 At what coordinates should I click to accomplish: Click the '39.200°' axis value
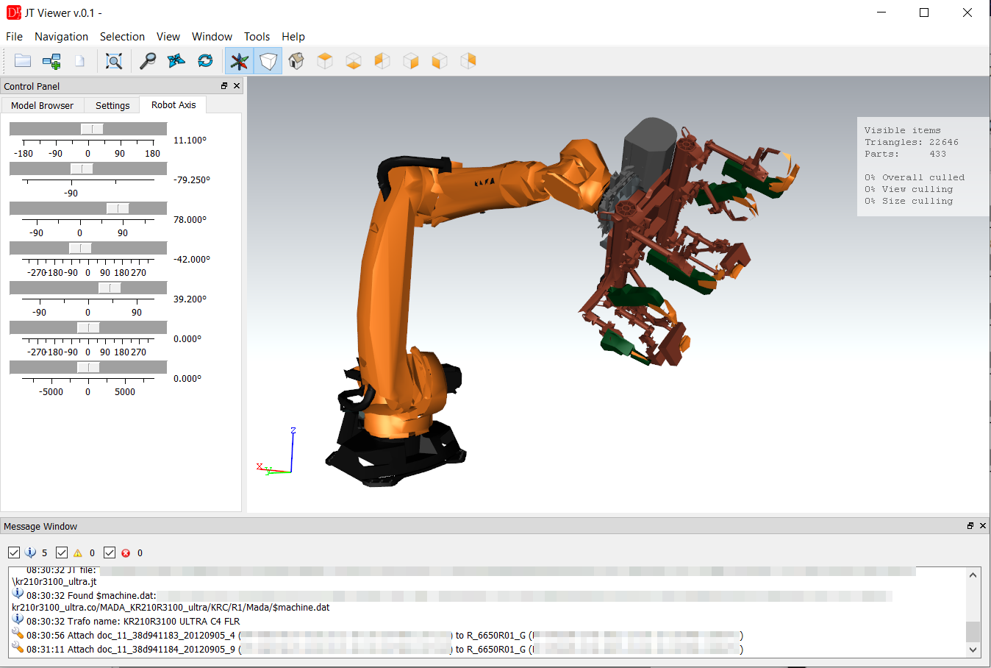190,299
